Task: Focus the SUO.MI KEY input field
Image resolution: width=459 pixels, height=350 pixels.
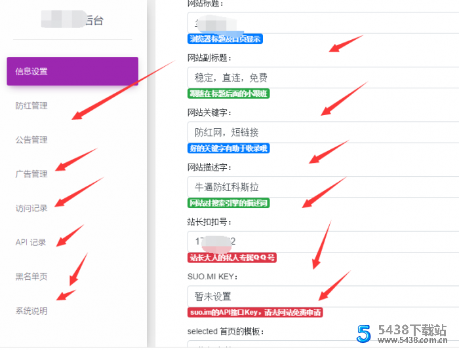Action: tap(321, 296)
